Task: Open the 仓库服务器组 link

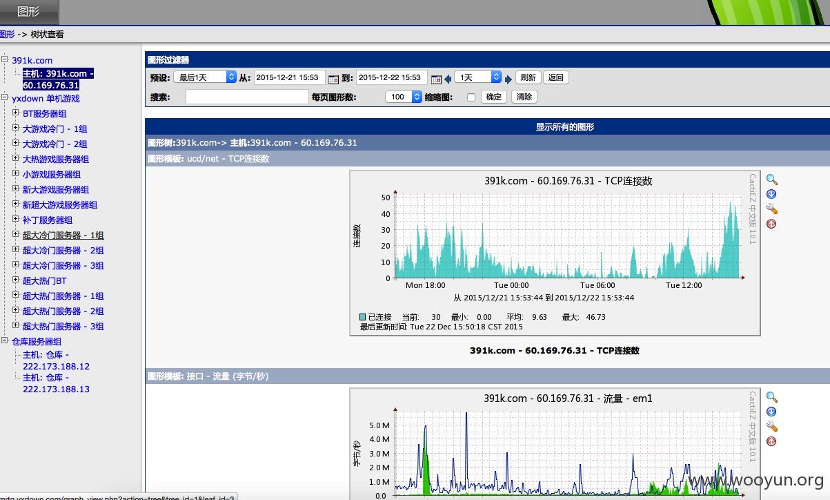Action: [37, 341]
